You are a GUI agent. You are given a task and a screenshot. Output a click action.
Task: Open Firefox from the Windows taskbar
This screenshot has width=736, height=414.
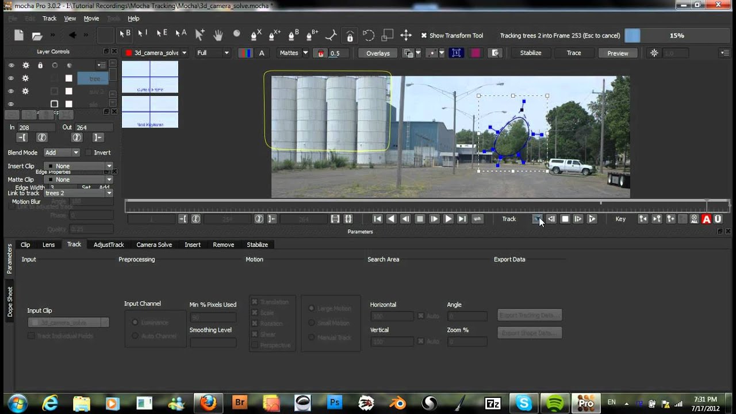pos(208,403)
